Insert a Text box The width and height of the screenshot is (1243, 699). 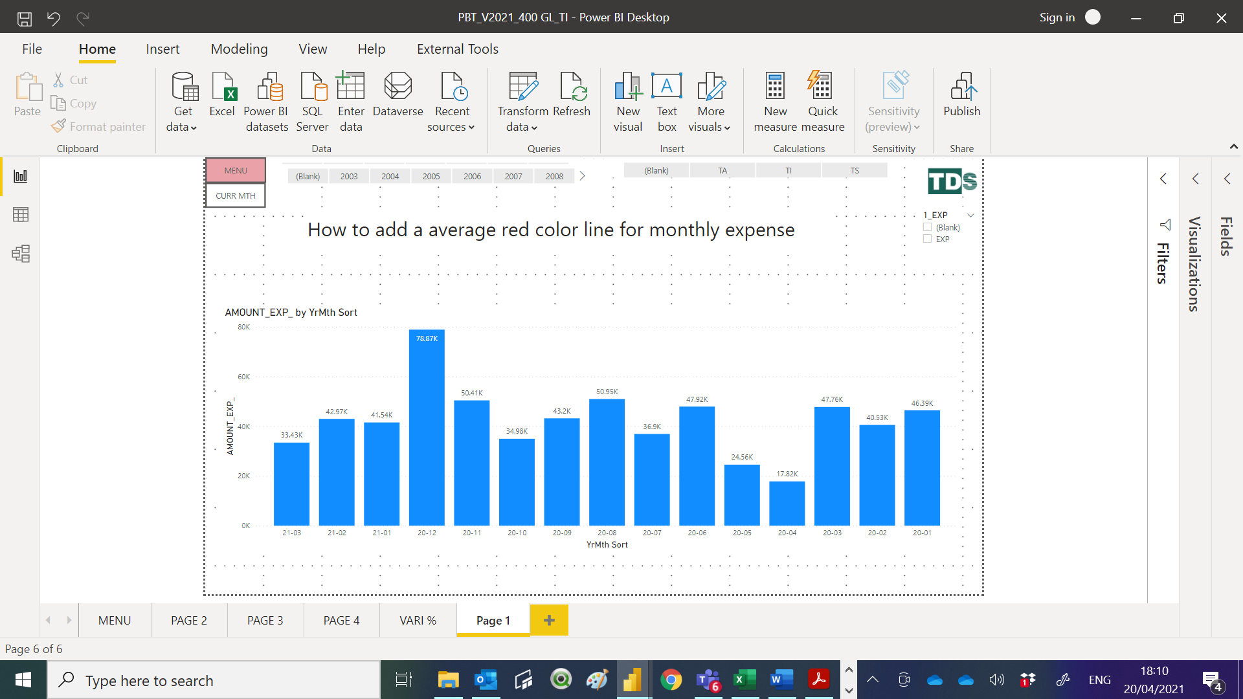click(667, 102)
